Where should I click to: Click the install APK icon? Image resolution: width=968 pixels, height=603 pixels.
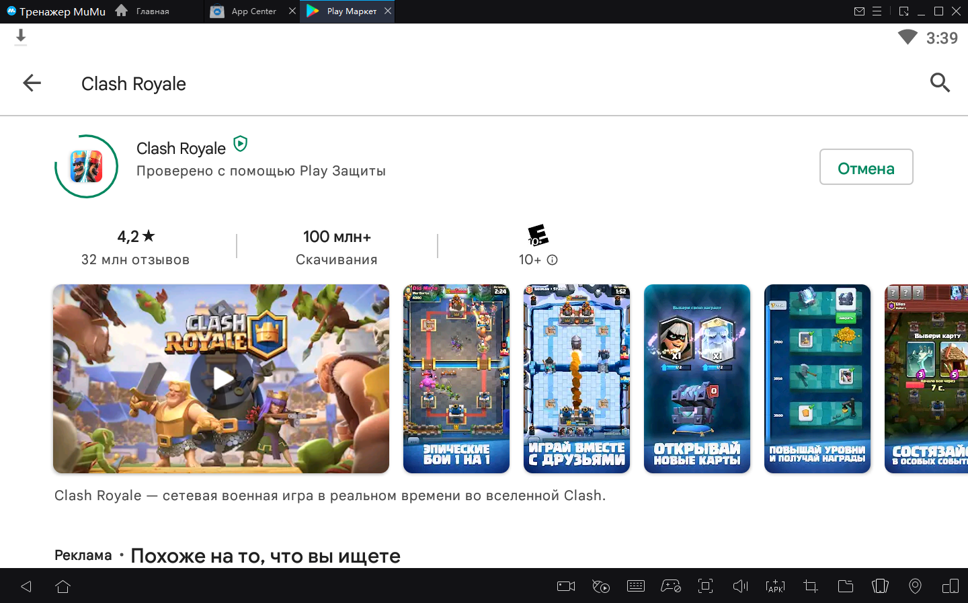point(775,586)
